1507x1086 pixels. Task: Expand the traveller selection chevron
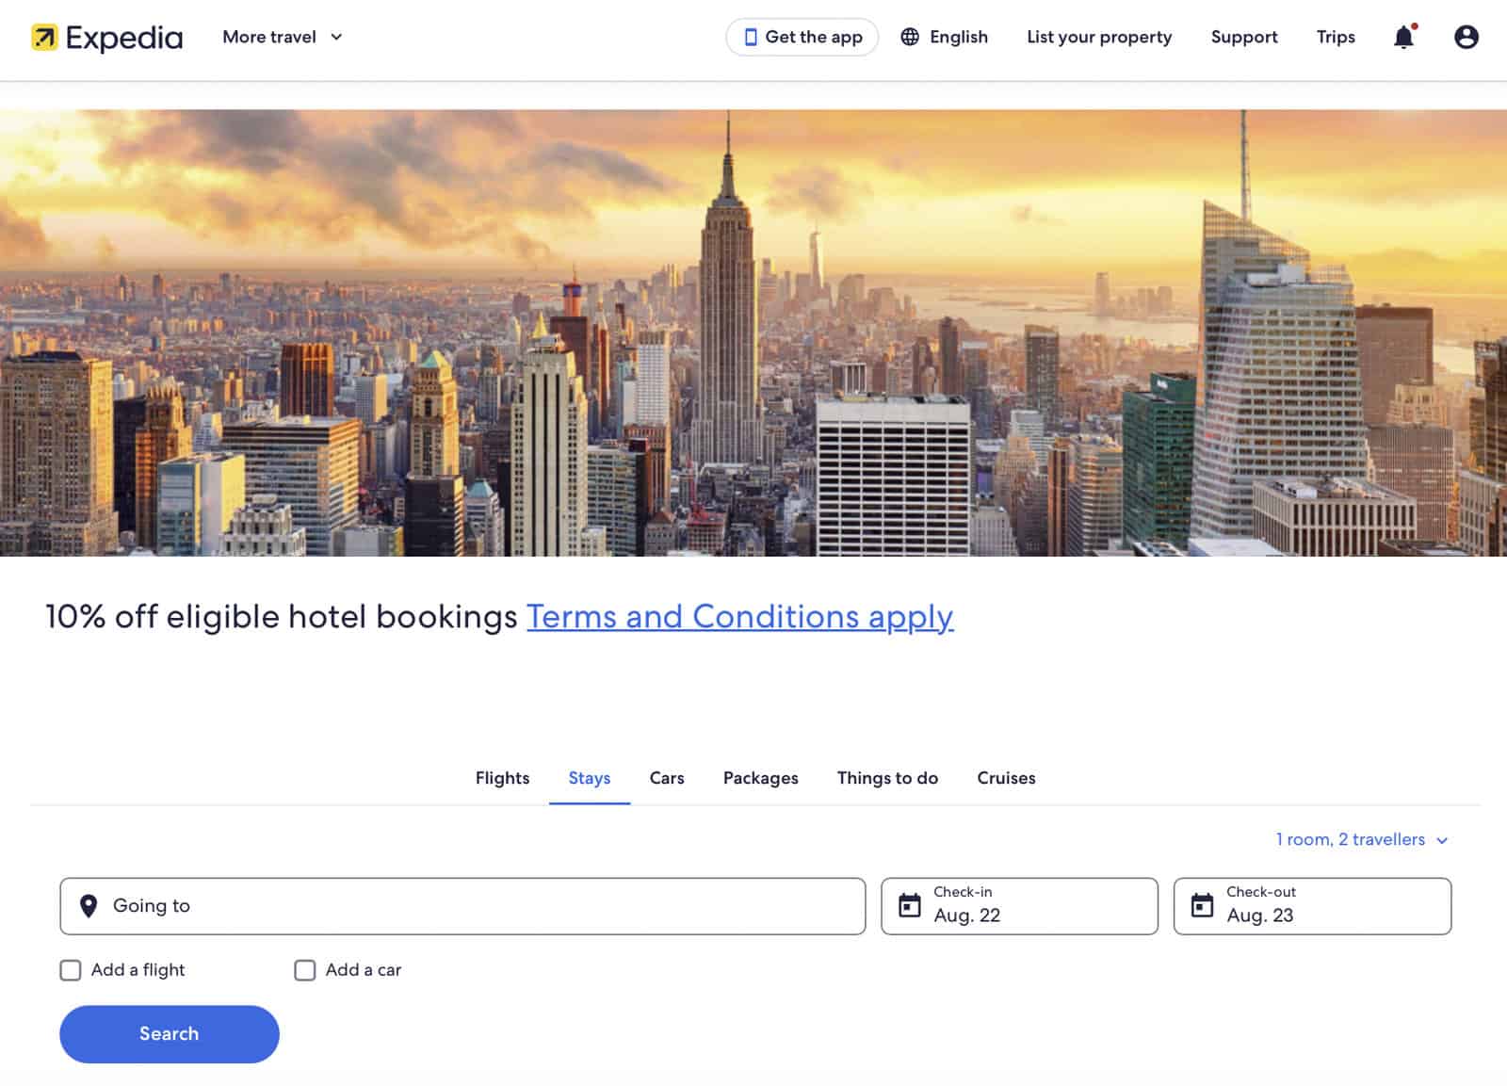click(x=1440, y=840)
